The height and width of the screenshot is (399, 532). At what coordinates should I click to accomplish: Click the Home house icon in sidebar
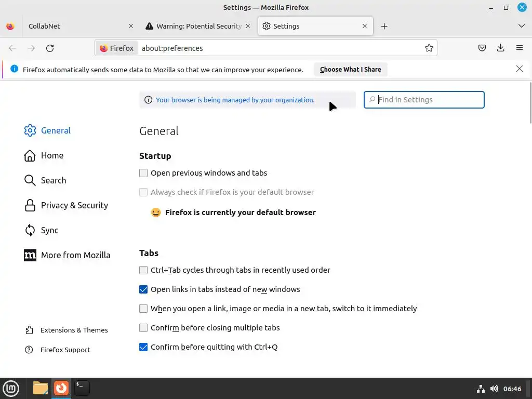click(x=30, y=155)
